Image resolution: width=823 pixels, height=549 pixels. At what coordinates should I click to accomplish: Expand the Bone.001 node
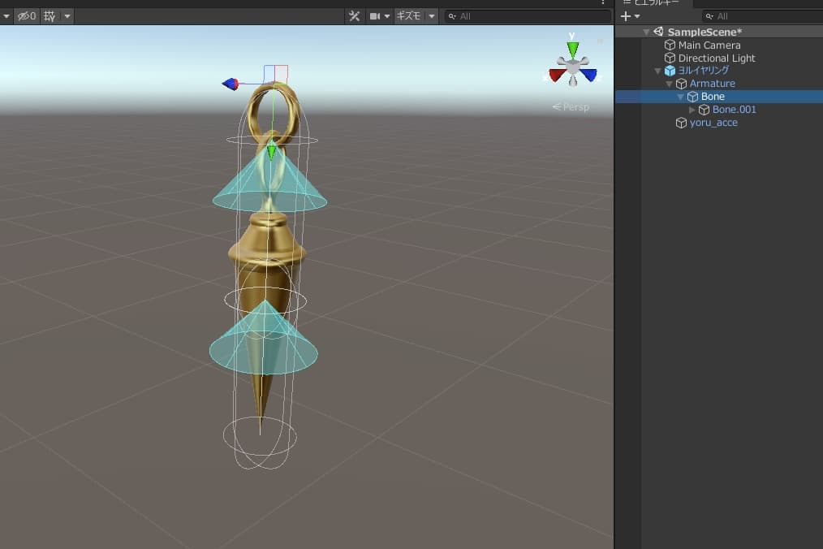coord(692,110)
